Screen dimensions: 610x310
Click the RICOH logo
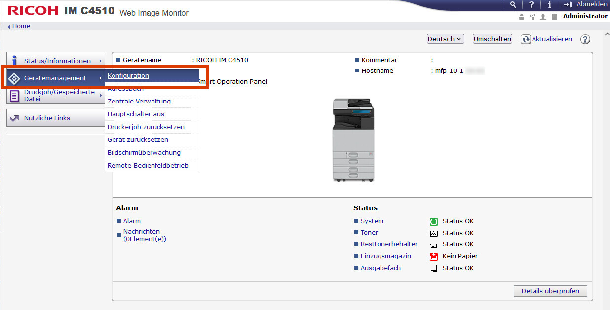(x=33, y=11)
